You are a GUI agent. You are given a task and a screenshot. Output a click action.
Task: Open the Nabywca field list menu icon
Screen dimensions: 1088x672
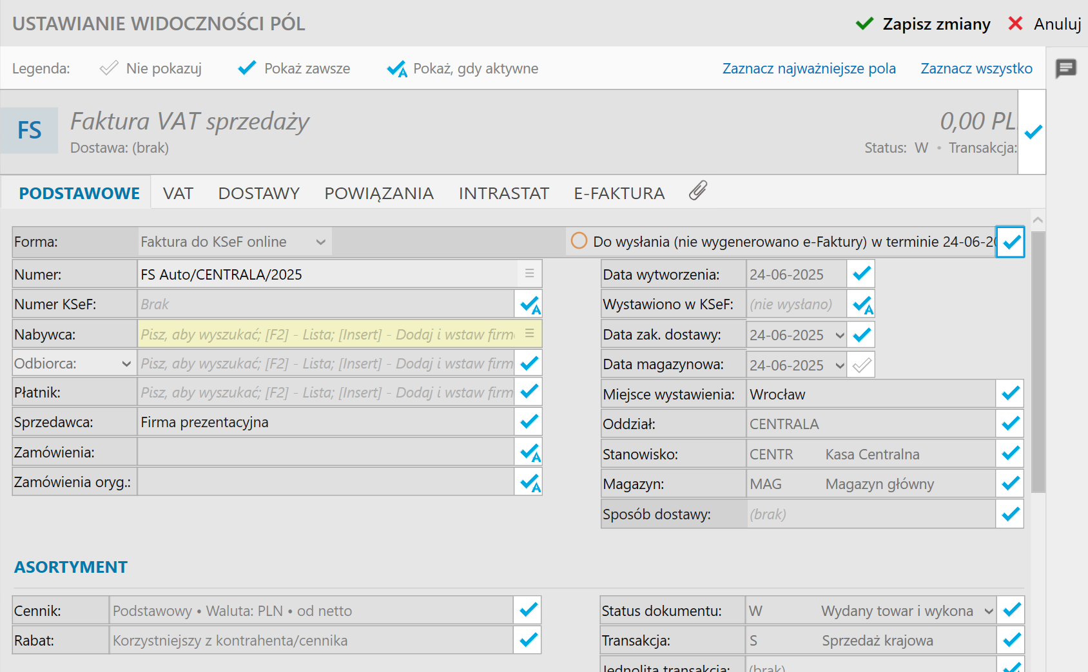529,334
